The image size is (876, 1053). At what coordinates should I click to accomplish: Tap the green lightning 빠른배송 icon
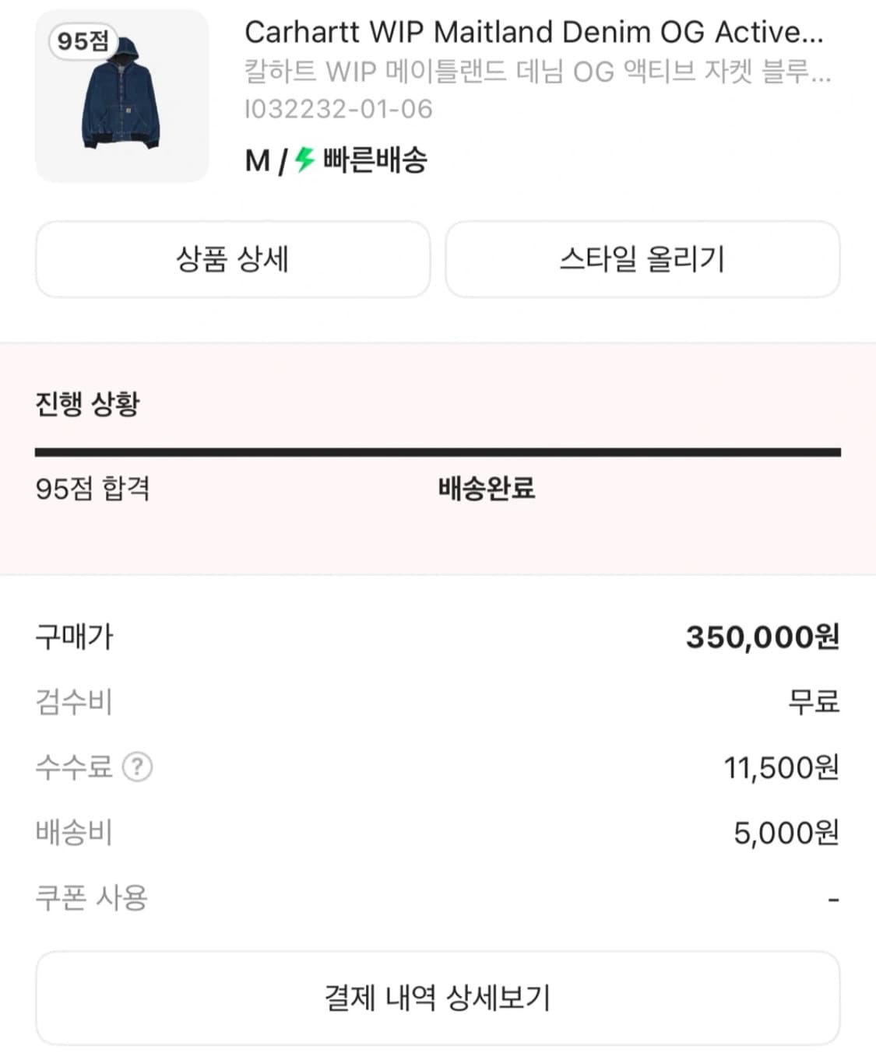[x=304, y=160]
